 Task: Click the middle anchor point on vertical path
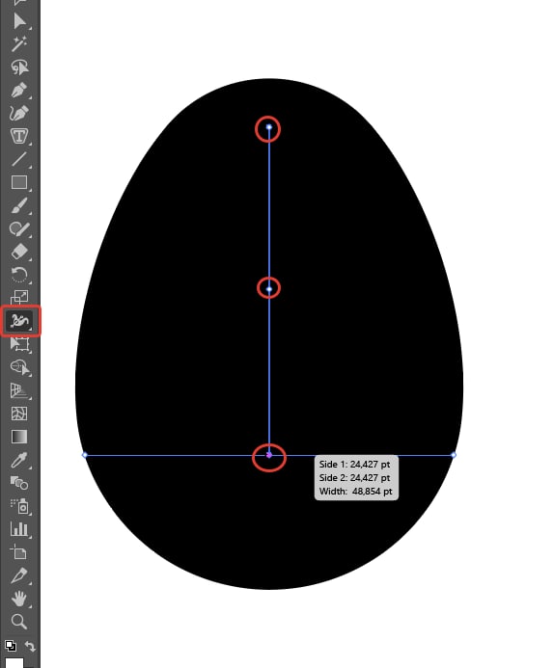click(x=269, y=289)
